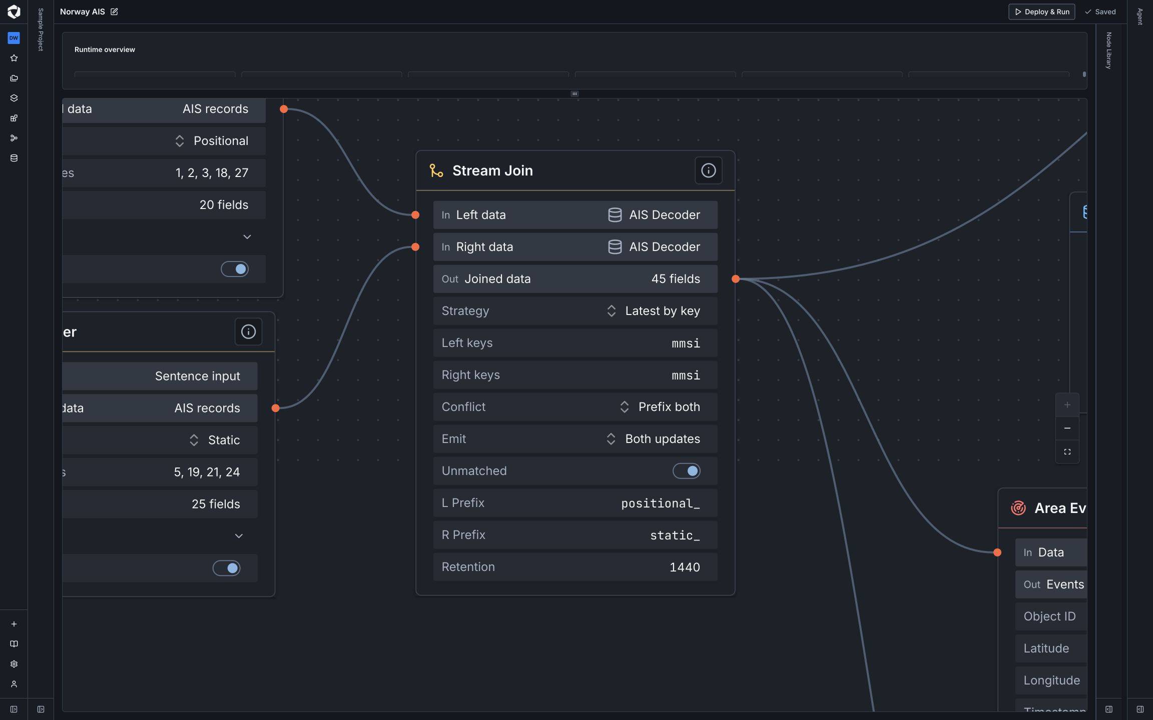Zoom in the canvas with plus control

coord(1067,405)
